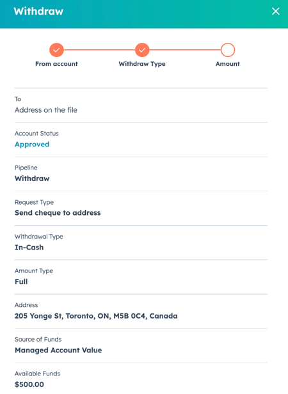Click the From account checkmark step icon

pos(56,50)
